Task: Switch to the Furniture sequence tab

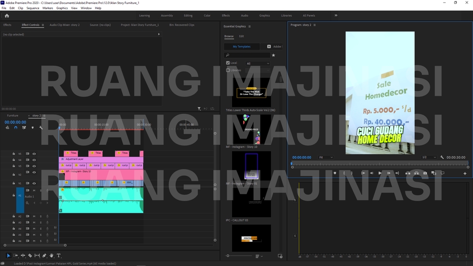Action: pos(13,115)
